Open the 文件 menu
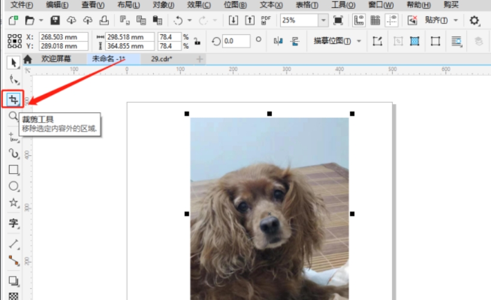This screenshot has height=300, width=491. (x=22, y=5)
